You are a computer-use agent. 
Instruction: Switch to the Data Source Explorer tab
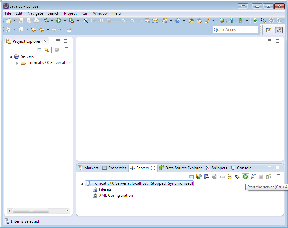pos(180,168)
